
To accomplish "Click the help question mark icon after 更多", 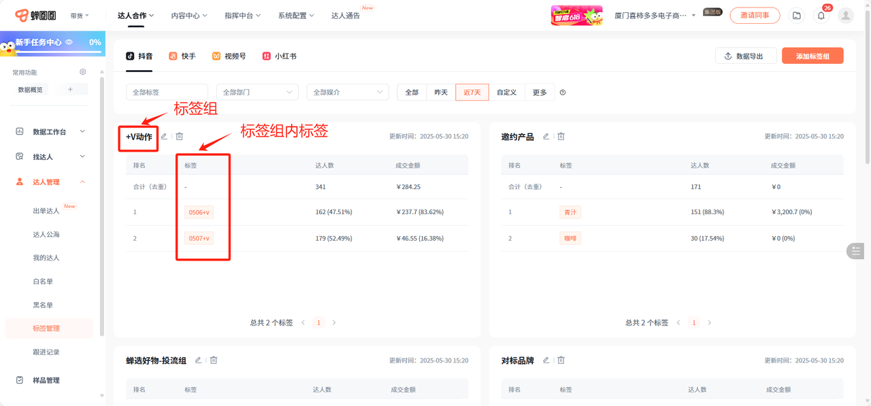I will click(x=563, y=92).
